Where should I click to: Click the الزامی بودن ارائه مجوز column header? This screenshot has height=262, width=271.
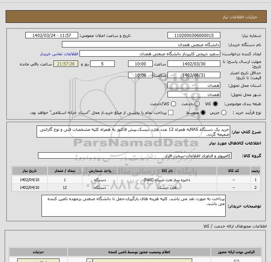pyautogui.click(x=236, y=252)
